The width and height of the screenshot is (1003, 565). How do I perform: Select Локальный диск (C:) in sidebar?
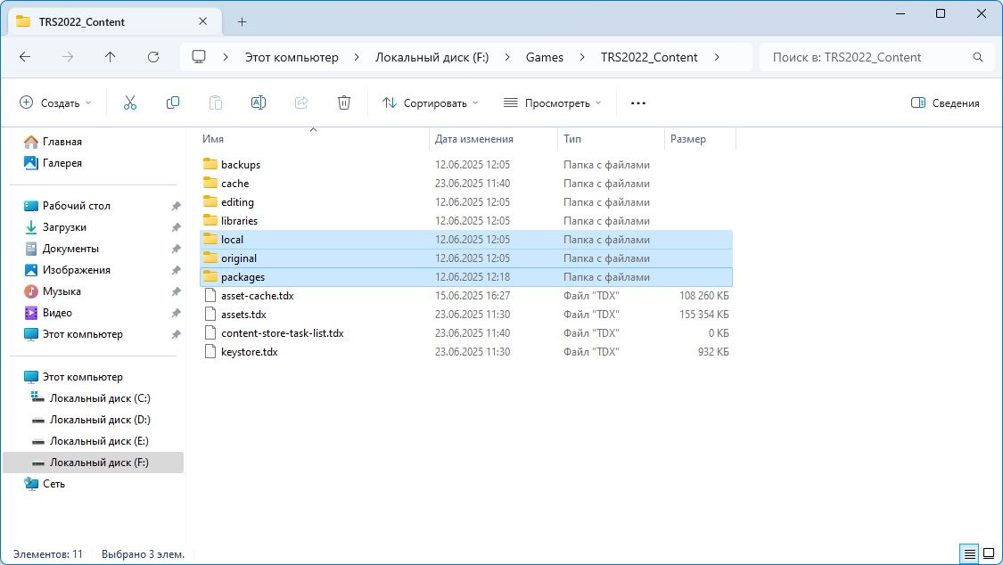coord(100,398)
